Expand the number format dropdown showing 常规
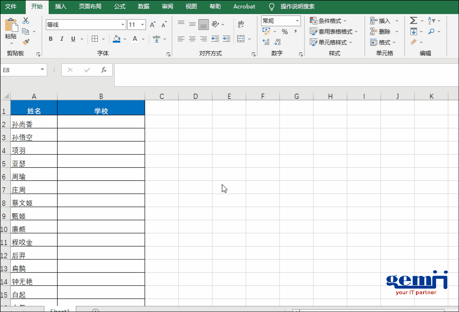This screenshot has height=312, width=459. [x=297, y=21]
